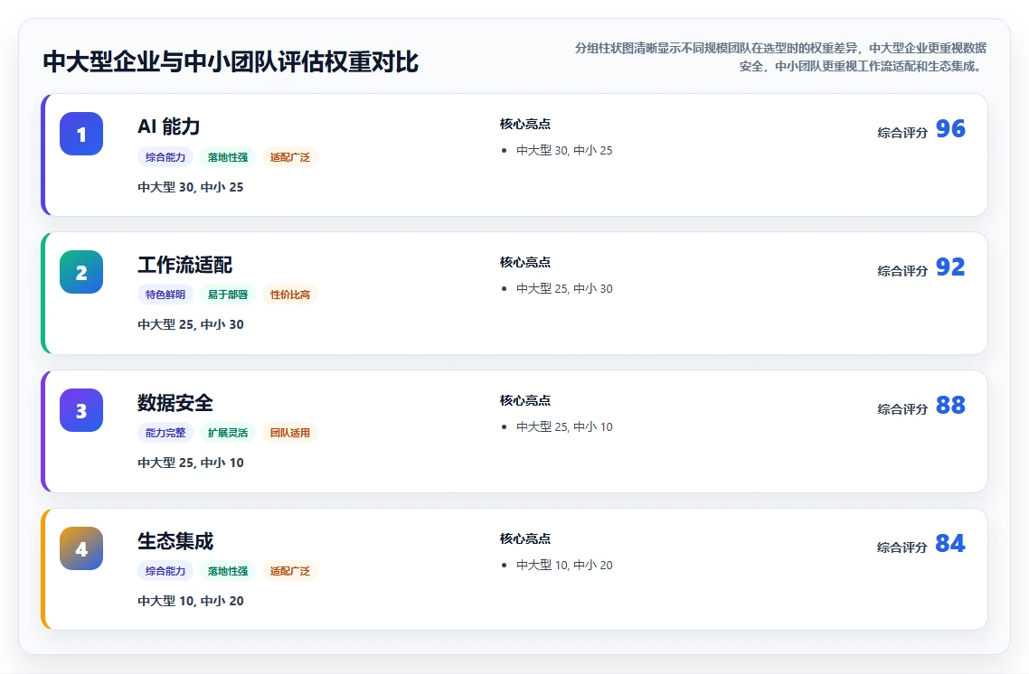The image size is (1029, 674).
Task: Click 核心亮点 heading in 数据安全 card
Action: coord(525,400)
